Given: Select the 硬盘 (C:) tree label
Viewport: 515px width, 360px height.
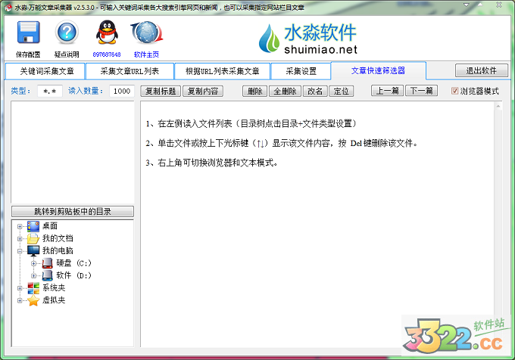Looking at the screenshot, I should [73, 263].
